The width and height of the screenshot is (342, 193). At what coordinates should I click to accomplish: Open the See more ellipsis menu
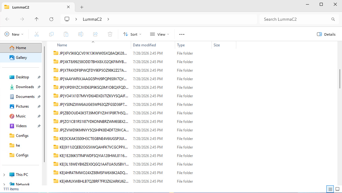click(182, 34)
